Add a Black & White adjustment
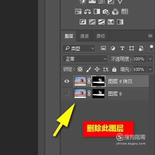The width and height of the screenshot is (155, 155). (x=97, y=12)
